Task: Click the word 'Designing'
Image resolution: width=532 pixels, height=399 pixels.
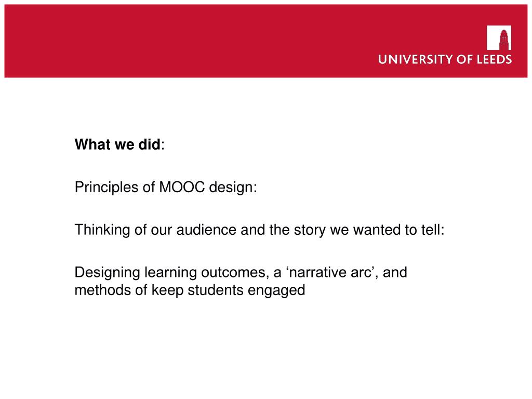Action: click(x=108, y=273)
